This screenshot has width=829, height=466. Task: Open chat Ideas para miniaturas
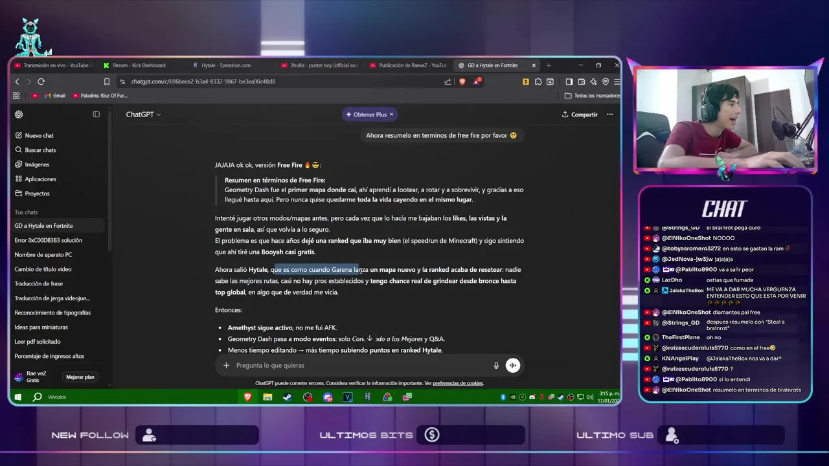58,327
